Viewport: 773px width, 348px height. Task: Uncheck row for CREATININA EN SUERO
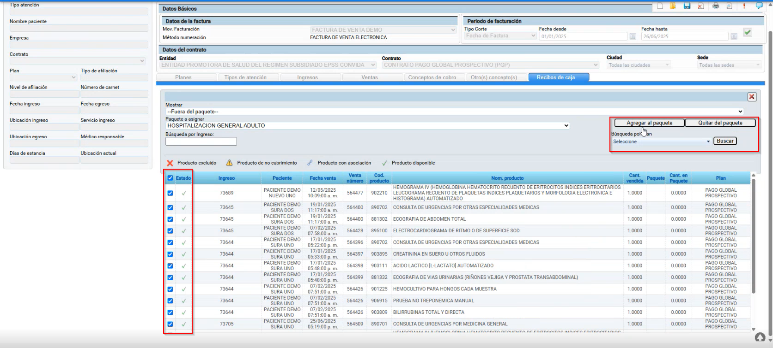(170, 254)
